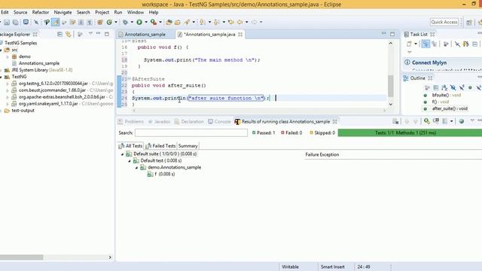Click the New Java Class green C icon
This screenshot has height=271, width=482.
(x=109, y=22)
